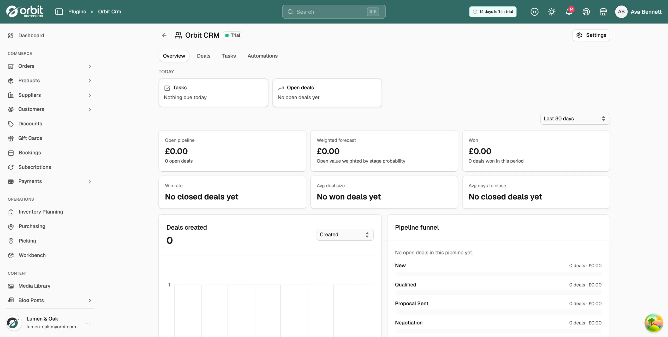The image size is (668, 337).
Task: Go back with the left arrow
Action: tap(164, 35)
